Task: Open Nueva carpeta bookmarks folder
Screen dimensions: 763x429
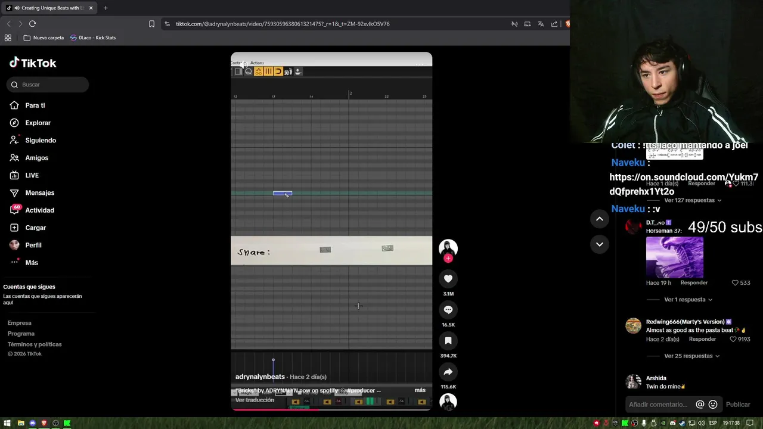Action: pyautogui.click(x=44, y=38)
